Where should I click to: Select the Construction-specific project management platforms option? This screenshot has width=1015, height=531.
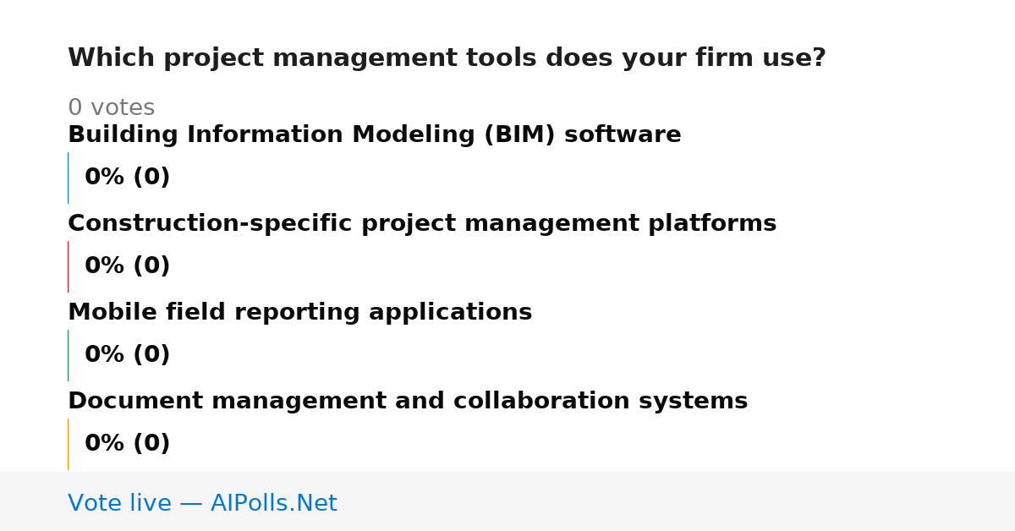tap(422, 224)
